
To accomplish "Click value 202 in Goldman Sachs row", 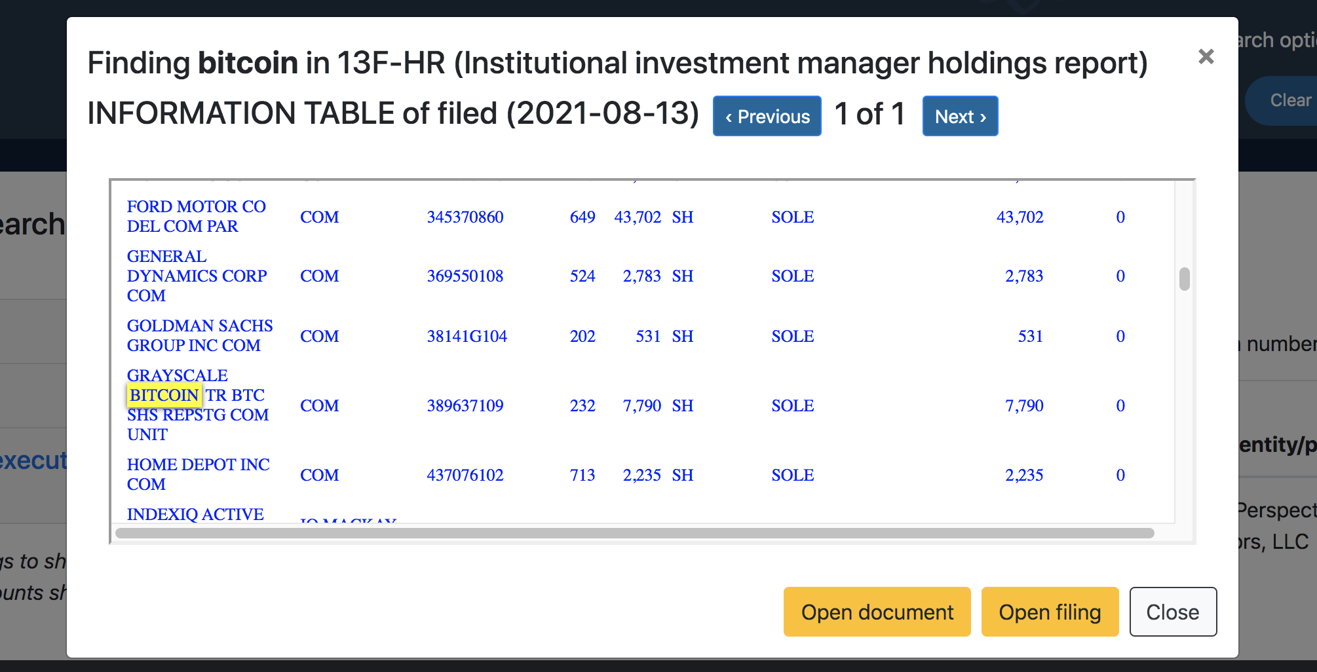I will [x=582, y=336].
